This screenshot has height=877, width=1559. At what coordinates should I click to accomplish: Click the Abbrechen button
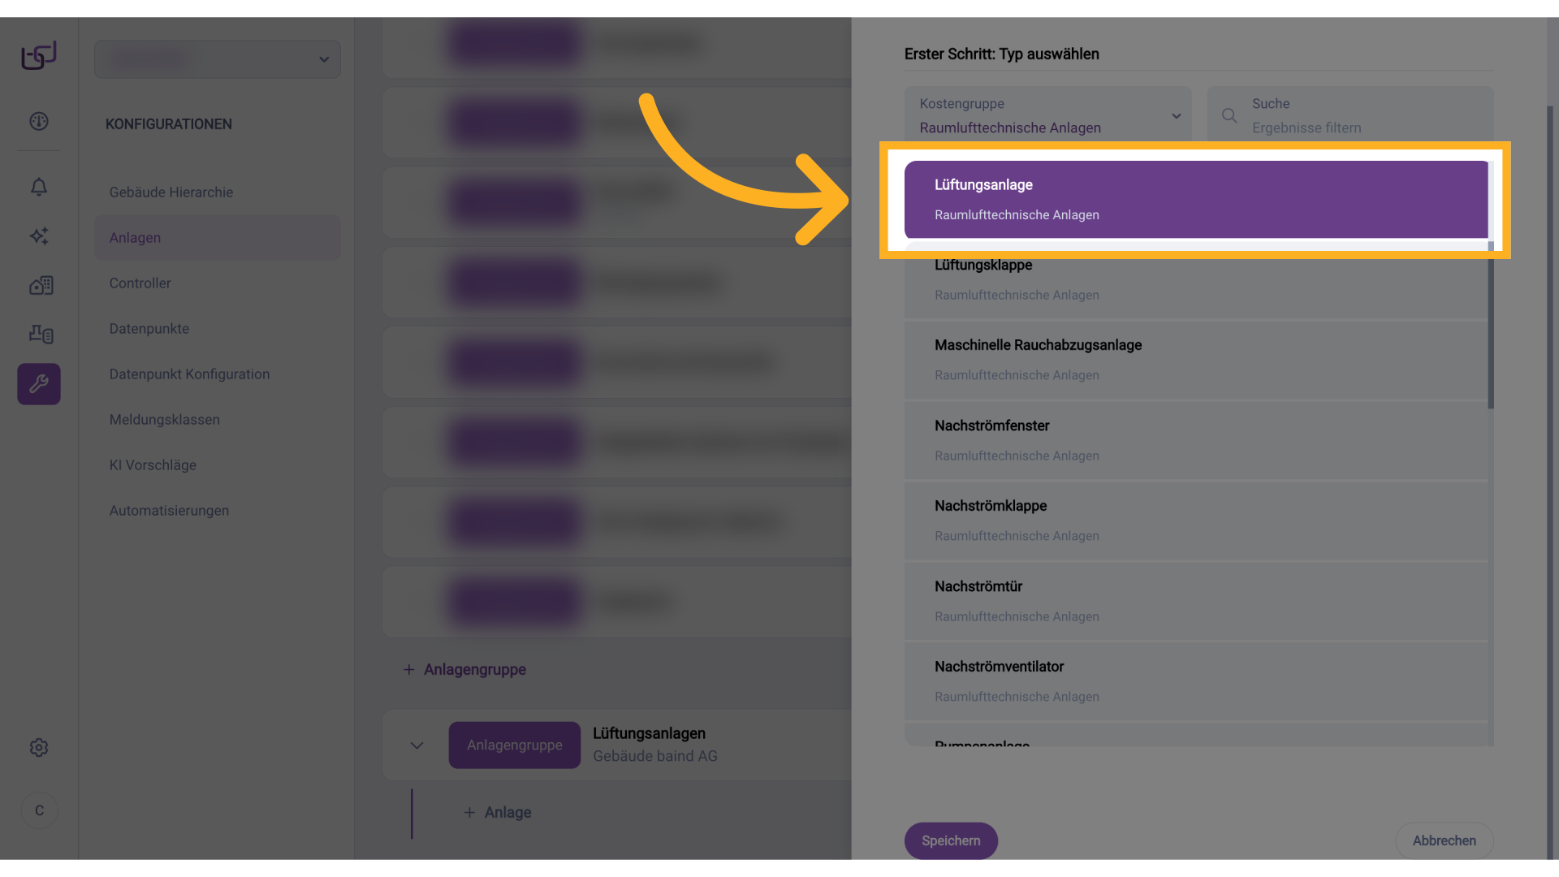1444,840
